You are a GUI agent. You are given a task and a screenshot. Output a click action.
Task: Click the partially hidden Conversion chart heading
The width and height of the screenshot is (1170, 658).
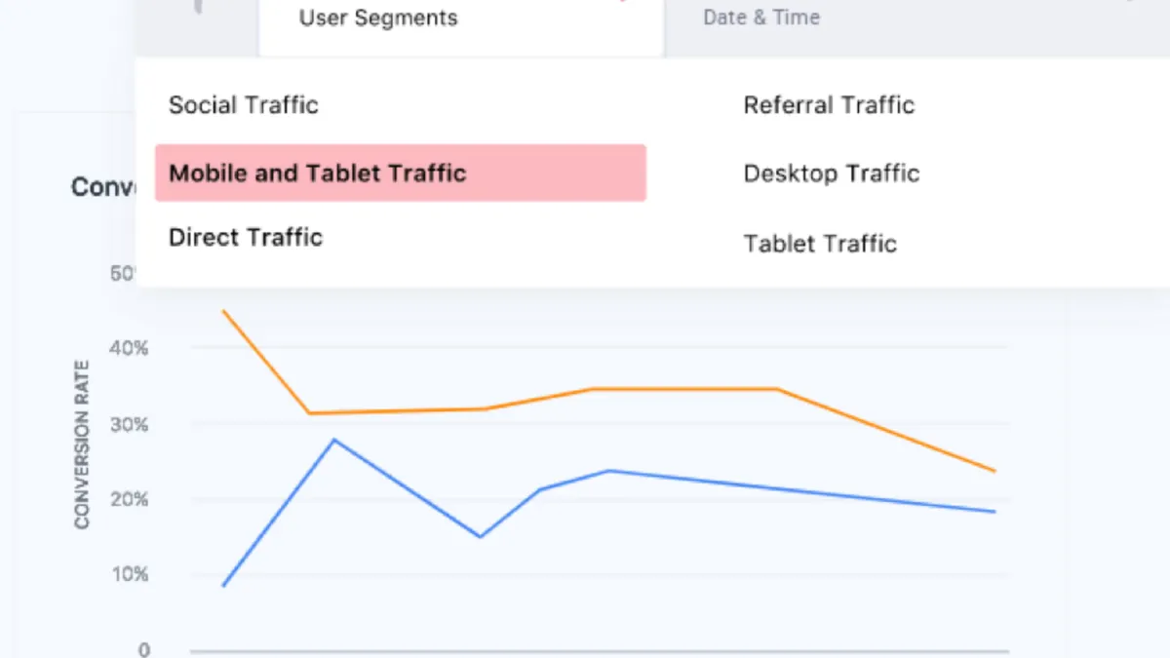click(103, 186)
